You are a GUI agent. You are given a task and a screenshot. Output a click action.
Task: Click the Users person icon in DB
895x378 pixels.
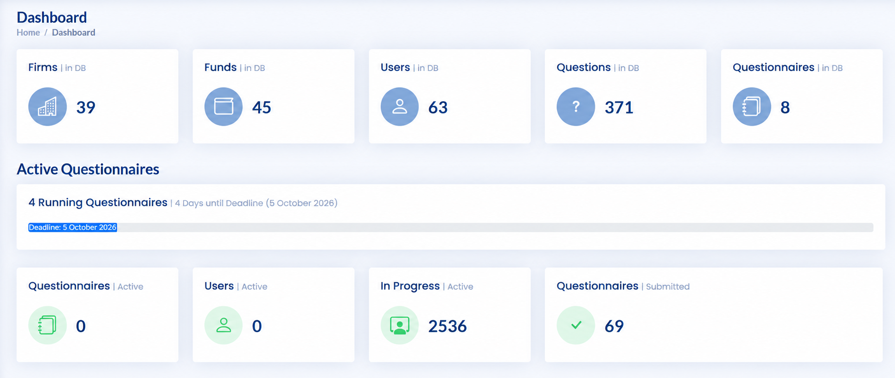[x=400, y=107]
